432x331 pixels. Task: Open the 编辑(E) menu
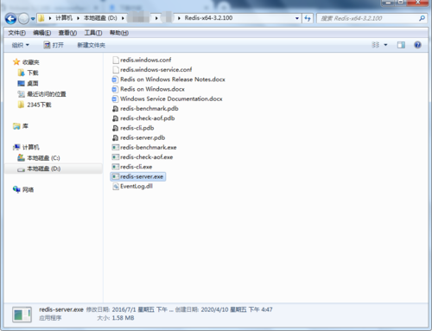[x=42, y=33]
